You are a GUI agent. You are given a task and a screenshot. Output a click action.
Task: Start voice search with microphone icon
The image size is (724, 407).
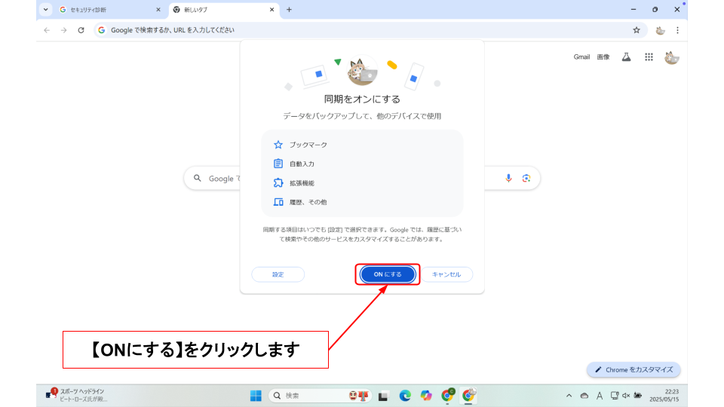(508, 178)
